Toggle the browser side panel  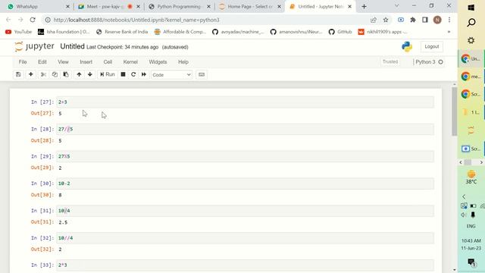coord(425,20)
